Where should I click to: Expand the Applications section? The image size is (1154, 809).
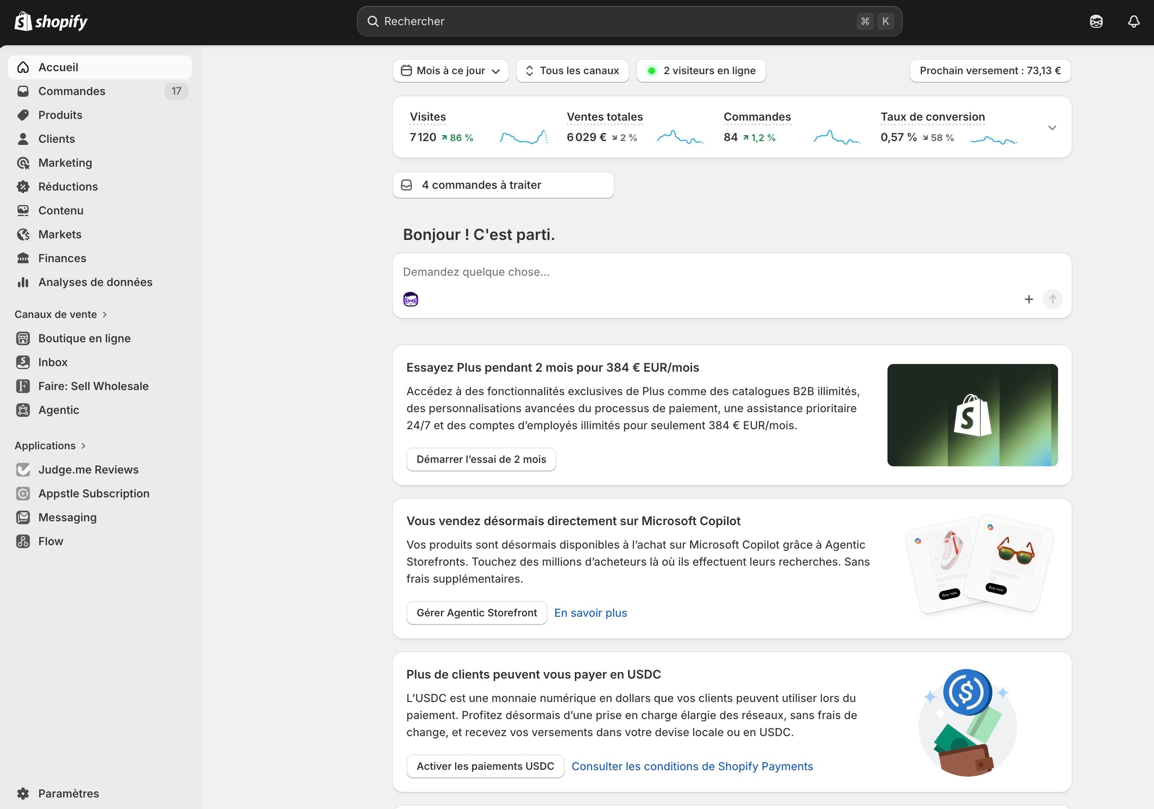pos(50,446)
